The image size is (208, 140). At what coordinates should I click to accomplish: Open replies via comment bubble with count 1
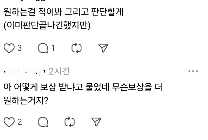point(43,48)
